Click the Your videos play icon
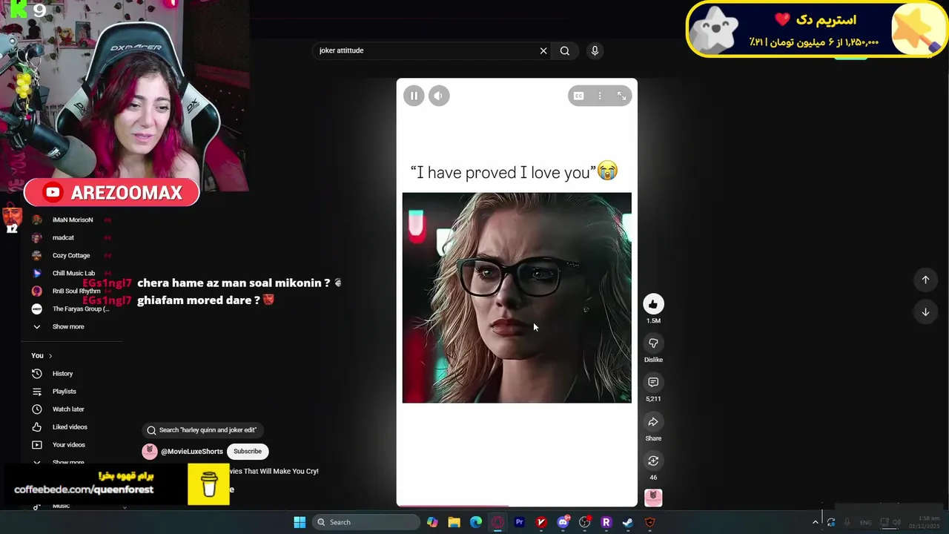Image resolution: width=949 pixels, height=534 pixels. point(37,445)
